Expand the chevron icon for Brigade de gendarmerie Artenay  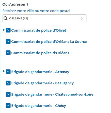(x=8, y=72)
